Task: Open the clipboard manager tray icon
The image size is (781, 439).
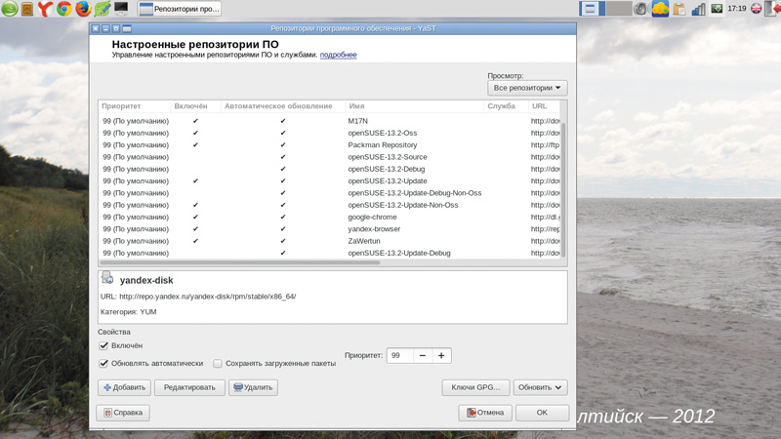Action: (678, 9)
